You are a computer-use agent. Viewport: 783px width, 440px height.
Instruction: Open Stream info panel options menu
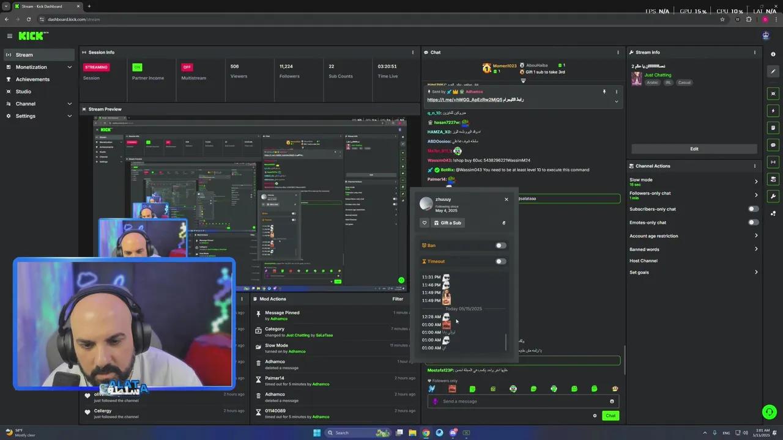(754, 53)
